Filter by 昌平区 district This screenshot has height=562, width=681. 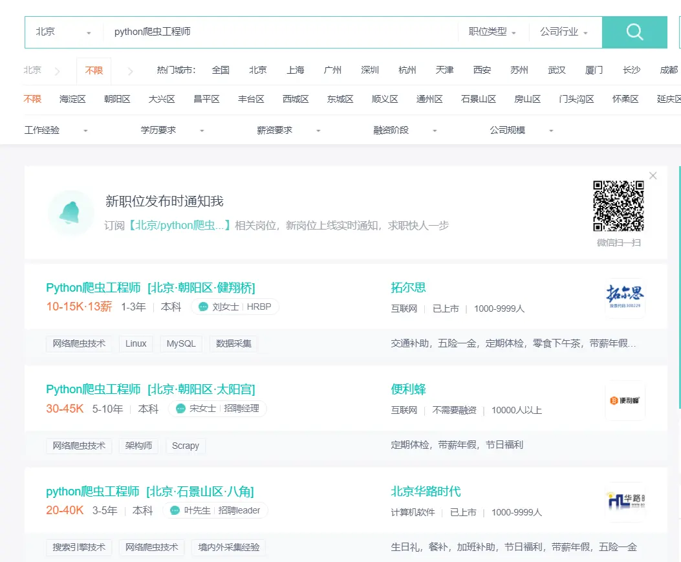206,99
